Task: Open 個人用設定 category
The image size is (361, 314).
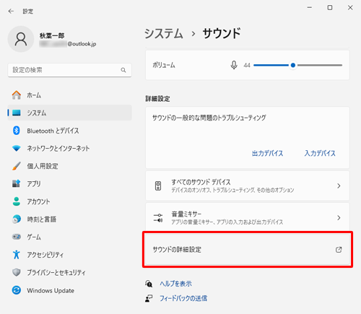Action: point(70,166)
